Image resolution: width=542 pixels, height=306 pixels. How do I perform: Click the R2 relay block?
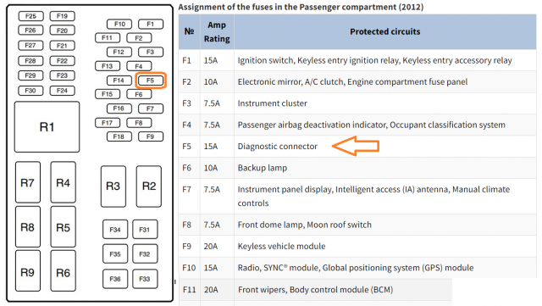pos(149,186)
